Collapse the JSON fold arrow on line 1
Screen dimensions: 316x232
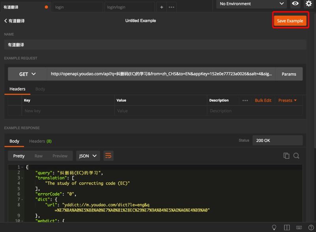(x=23, y=167)
